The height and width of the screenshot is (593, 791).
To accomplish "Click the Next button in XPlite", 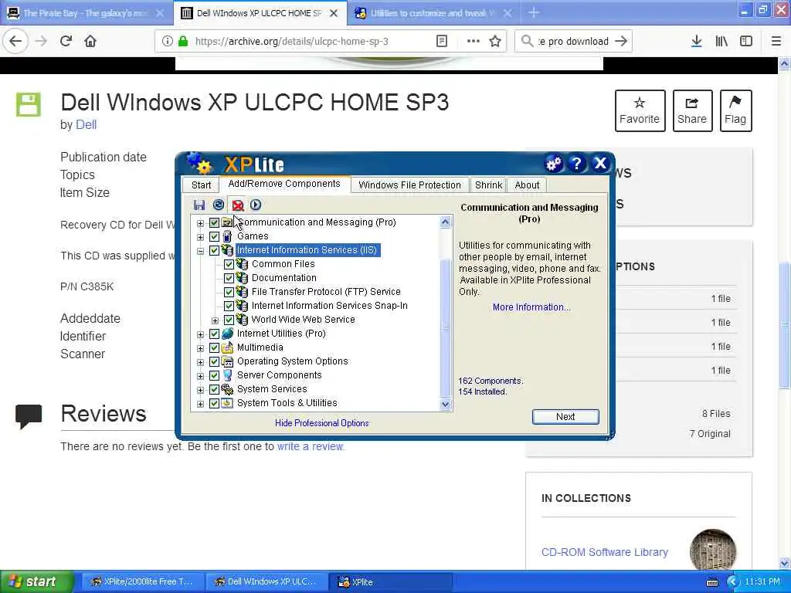I will [565, 416].
